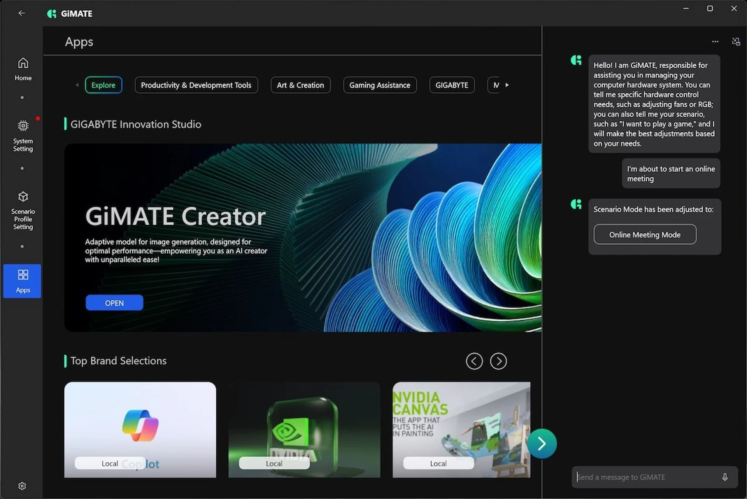Activate microphone voice input
Viewport: 747px width, 499px height.
pyautogui.click(x=725, y=477)
